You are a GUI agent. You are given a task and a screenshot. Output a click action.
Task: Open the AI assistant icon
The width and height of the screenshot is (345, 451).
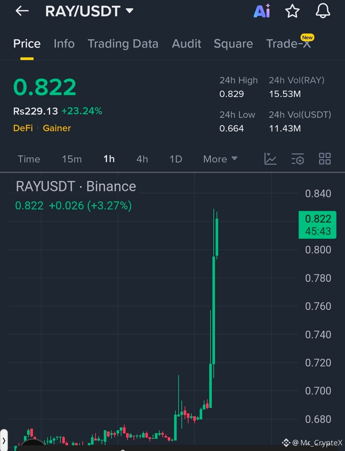click(262, 11)
